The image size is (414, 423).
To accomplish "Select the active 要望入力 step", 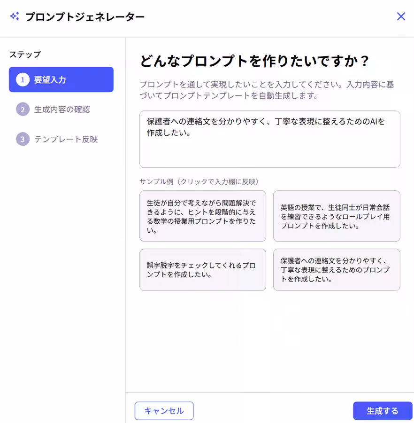I will tap(61, 80).
